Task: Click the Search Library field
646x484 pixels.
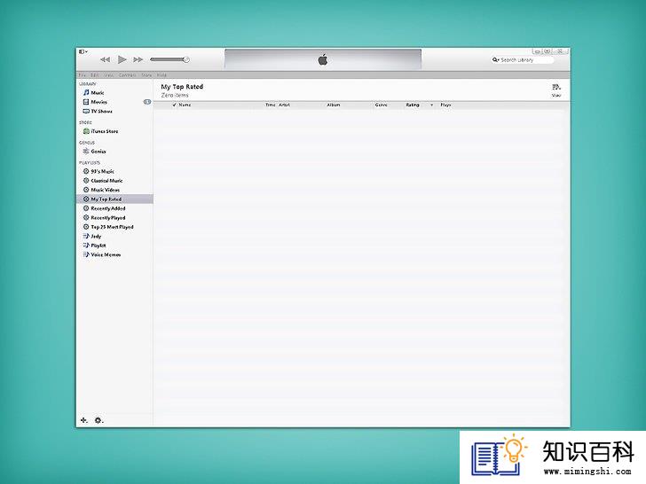Action: point(523,60)
